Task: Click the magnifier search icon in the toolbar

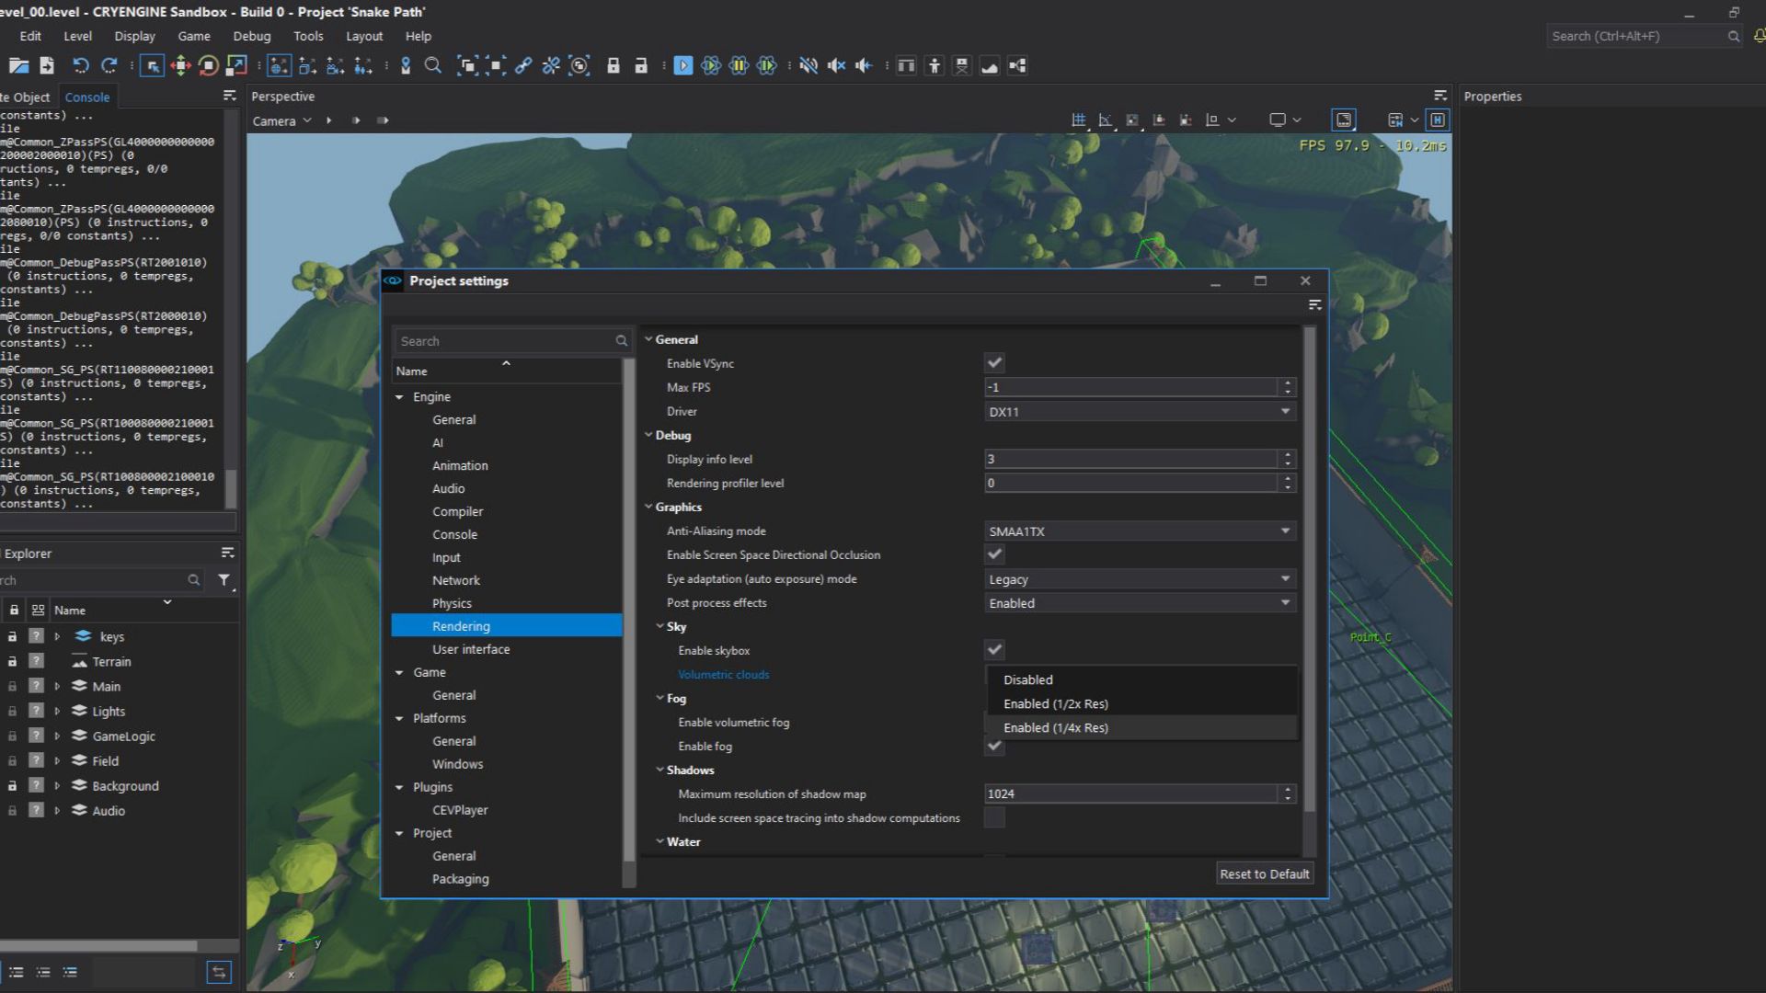Action: click(432, 65)
